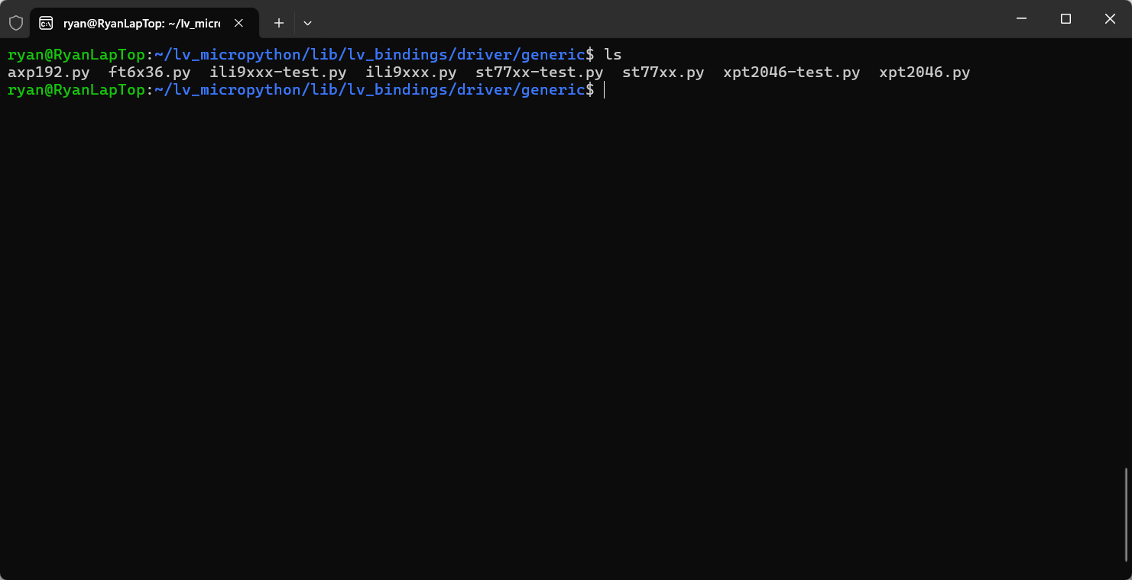
Task: Click the terminal icon in the tab
Action: point(46,23)
